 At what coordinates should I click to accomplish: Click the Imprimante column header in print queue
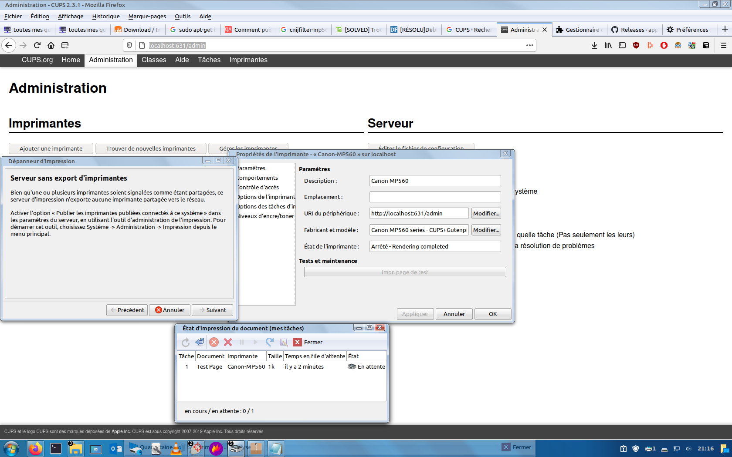coord(246,356)
